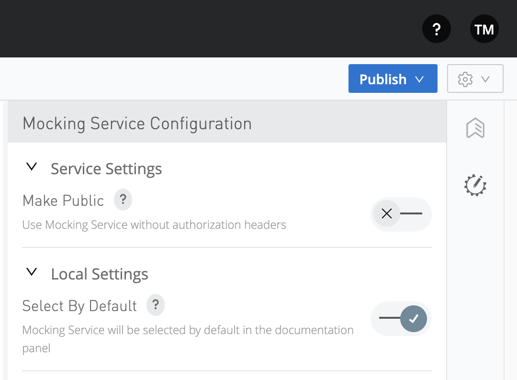Image resolution: width=517 pixels, height=380 pixels.
Task: Click the Publish button
Action: [x=382, y=79]
